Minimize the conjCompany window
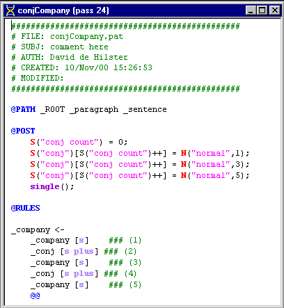This screenshot has height=308, width=284. pos(251,10)
